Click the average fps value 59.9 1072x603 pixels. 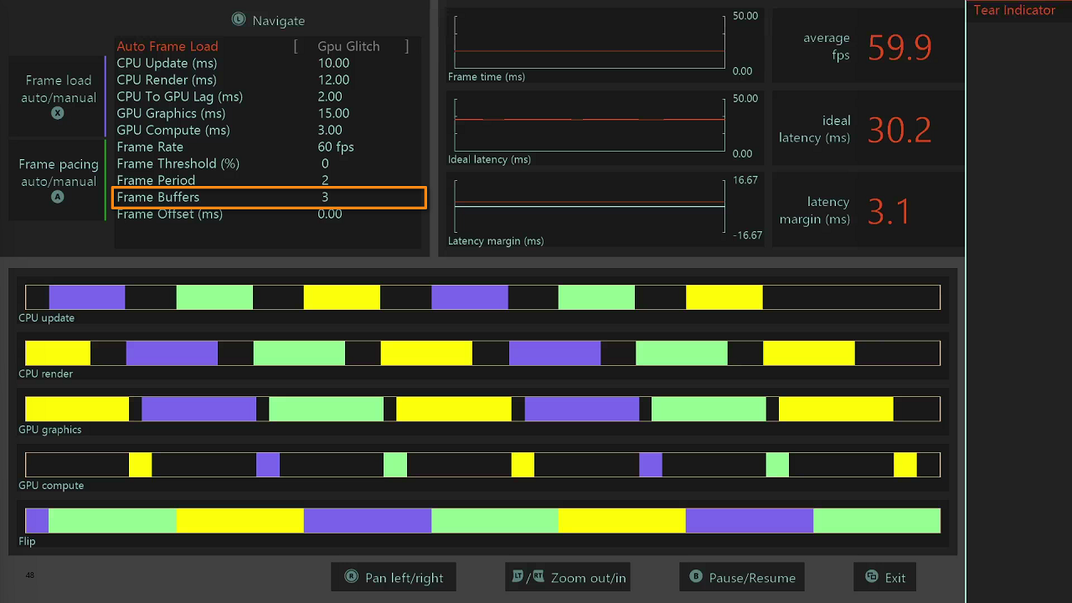pyautogui.click(x=899, y=48)
